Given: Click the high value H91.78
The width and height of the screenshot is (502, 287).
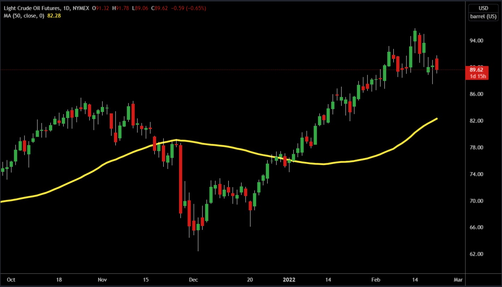Looking at the screenshot, I should pyautogui.click(x=121, y=8).
